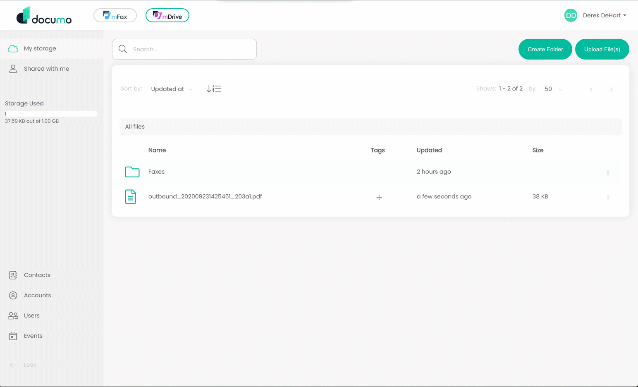The width and height of the screenshot is (638, 387).
Task: Click the Tags column header
Action: tap(378, 150)
